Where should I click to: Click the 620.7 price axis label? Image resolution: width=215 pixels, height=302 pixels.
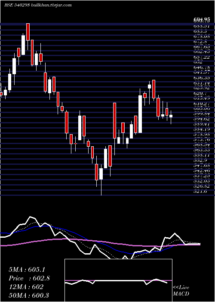(x=200, y=94)
